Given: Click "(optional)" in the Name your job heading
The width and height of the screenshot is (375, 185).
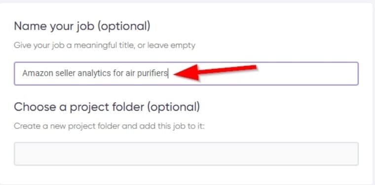Looking at the screenshot, I should (123, 26).
